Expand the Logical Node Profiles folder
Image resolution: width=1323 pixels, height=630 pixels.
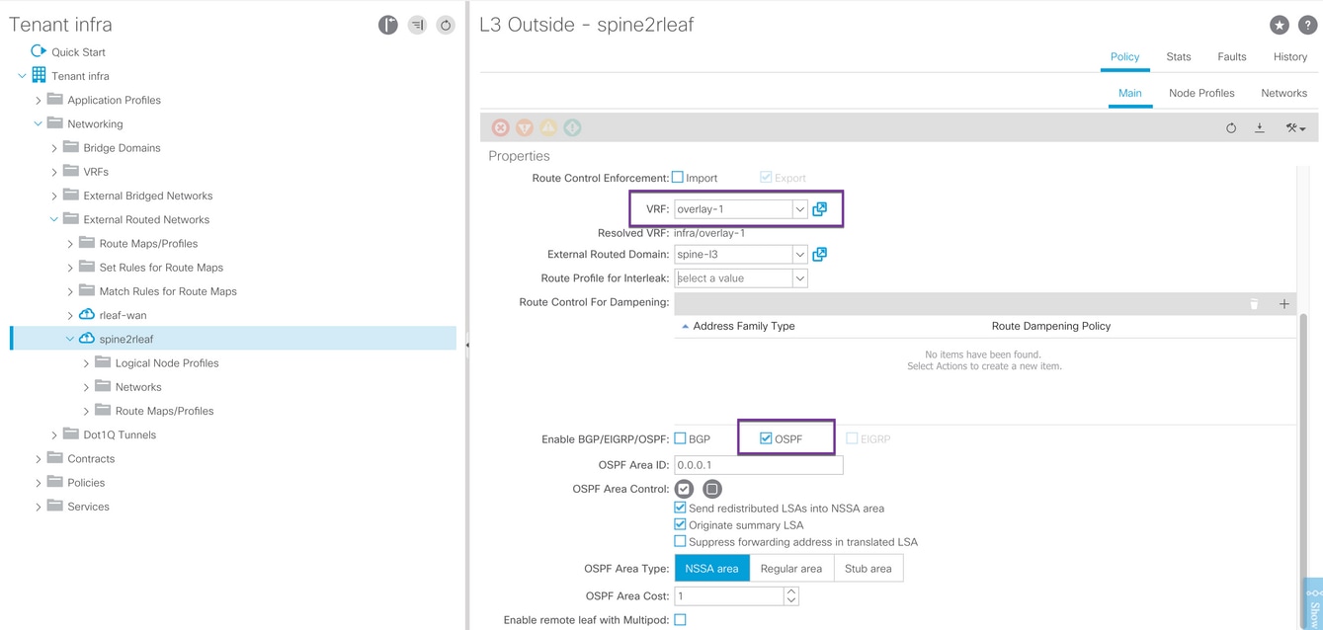(86, 363)
